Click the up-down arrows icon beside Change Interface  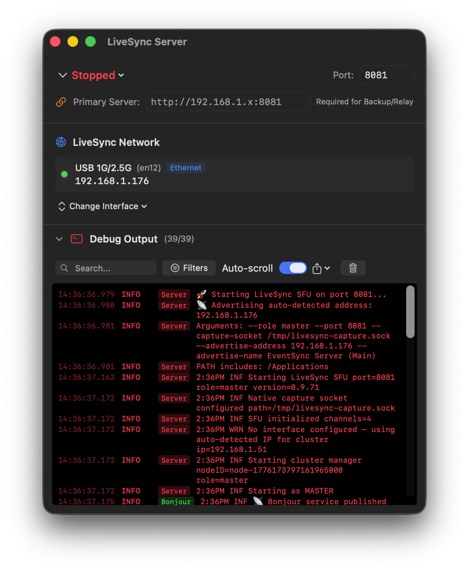click(62, 206)
